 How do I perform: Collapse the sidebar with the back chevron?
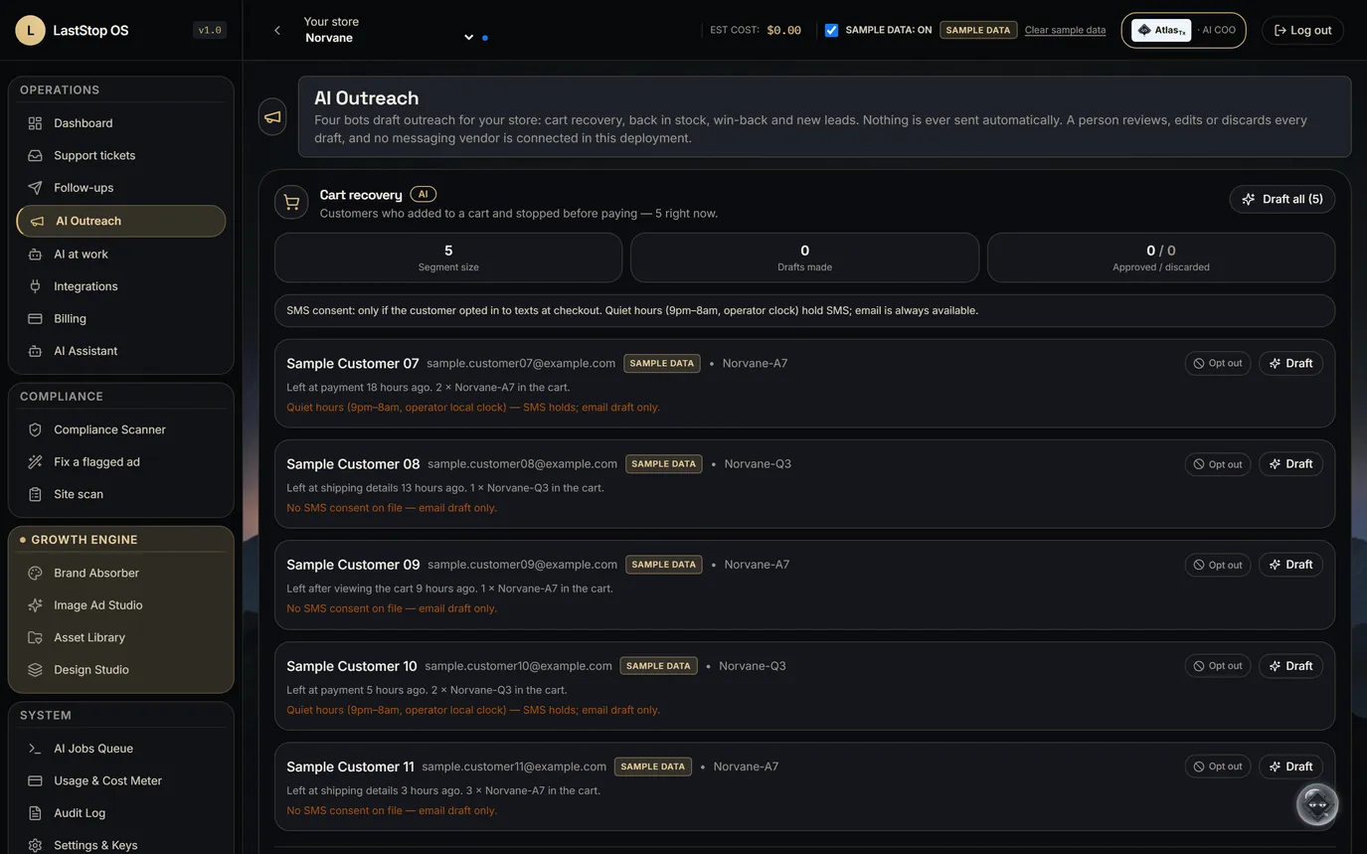coord(277,31)
